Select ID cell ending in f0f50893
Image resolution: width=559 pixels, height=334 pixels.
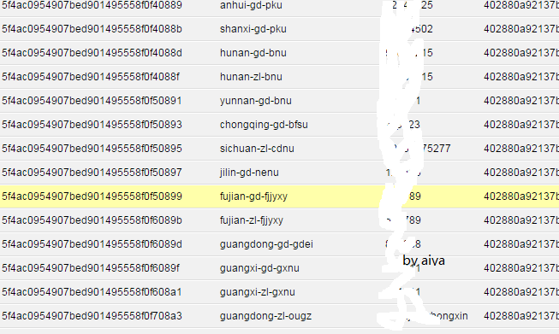pyautogui.click(x=92, y=125)
